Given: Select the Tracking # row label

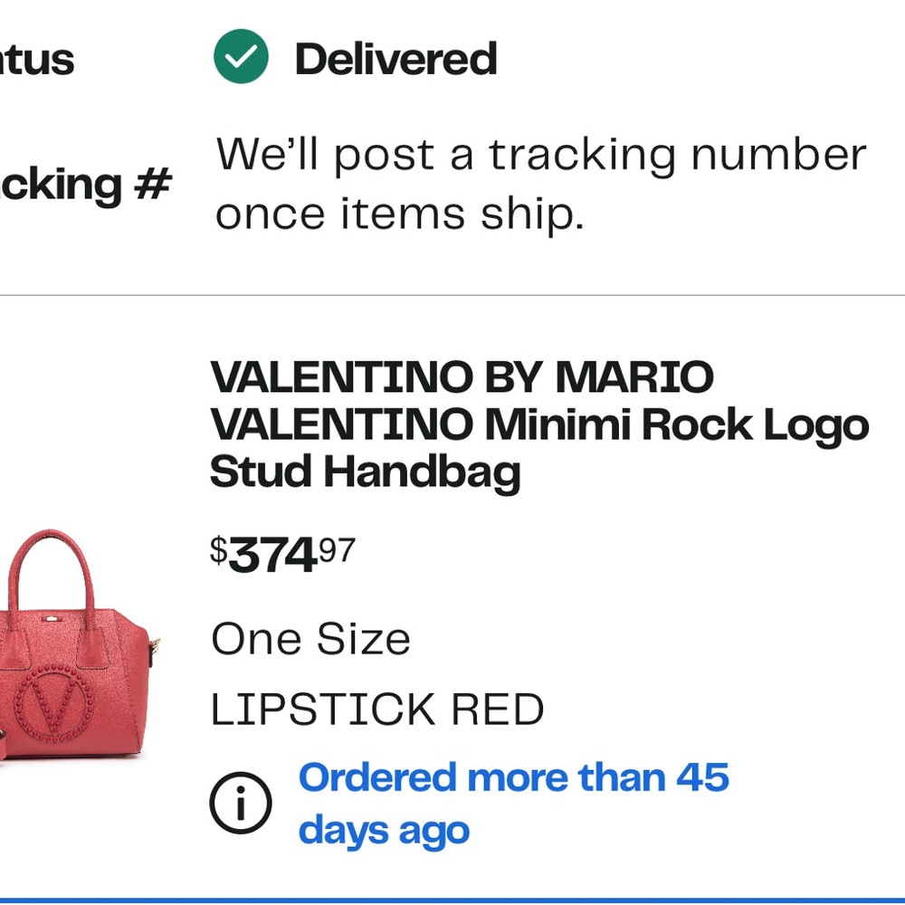Looking at the screenshot, I should (86, 184).
